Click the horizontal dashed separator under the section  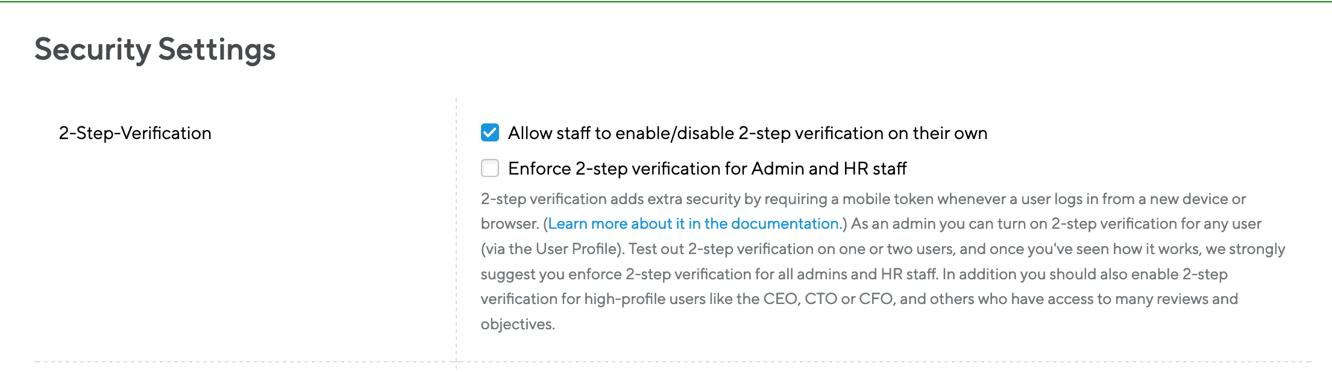tap(673, 362)
